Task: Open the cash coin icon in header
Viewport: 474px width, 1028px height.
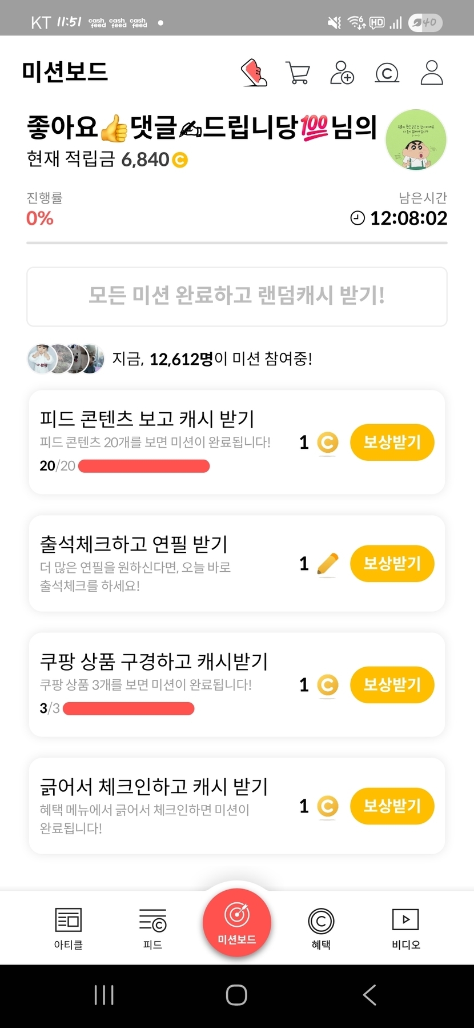Action: tap(387, 73)
